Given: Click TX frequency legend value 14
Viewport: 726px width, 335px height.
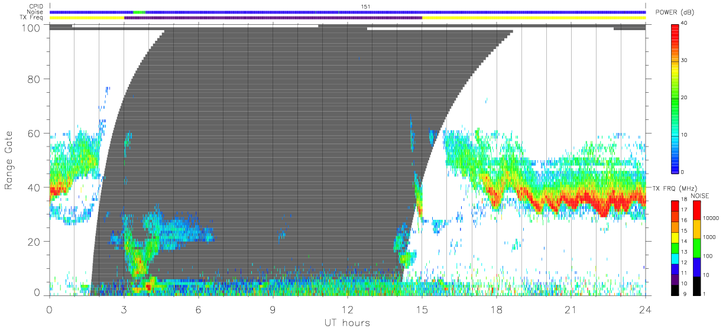Looking at the screenshot, I should point(684,242).
